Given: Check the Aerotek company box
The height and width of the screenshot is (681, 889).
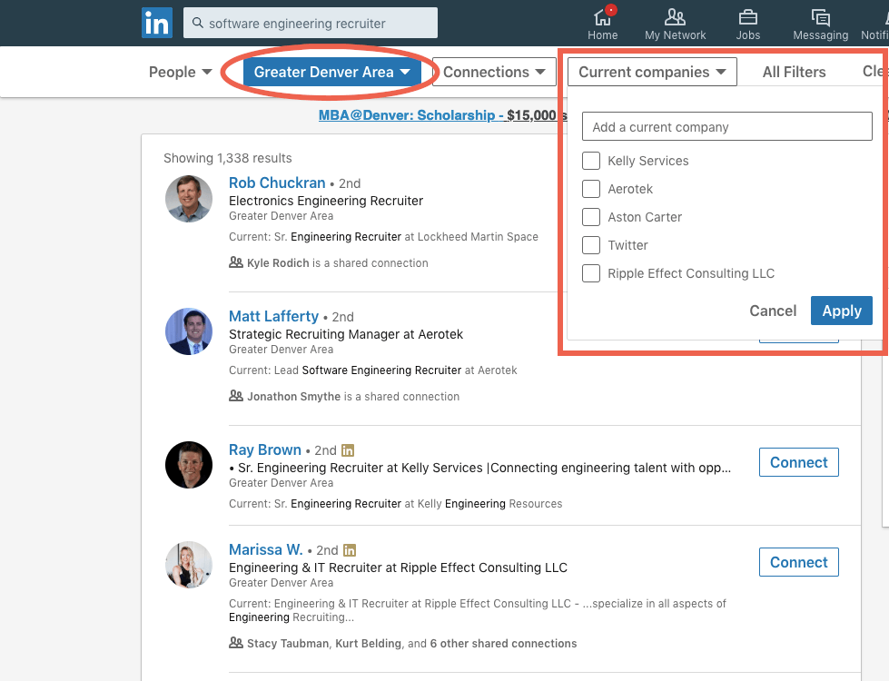Looking at the screenshot, I should pyautogui.click(x=591, y=189).
